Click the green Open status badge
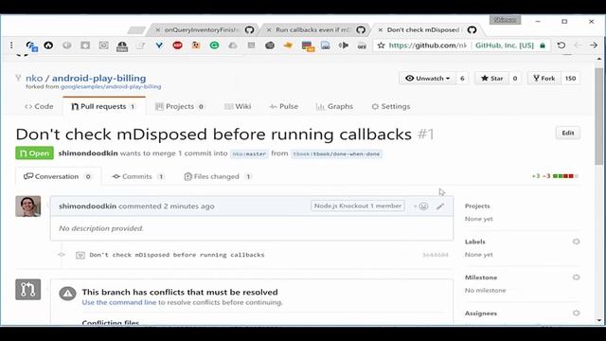The height and width of the screenshot is (341, 606). click(34, 153)
